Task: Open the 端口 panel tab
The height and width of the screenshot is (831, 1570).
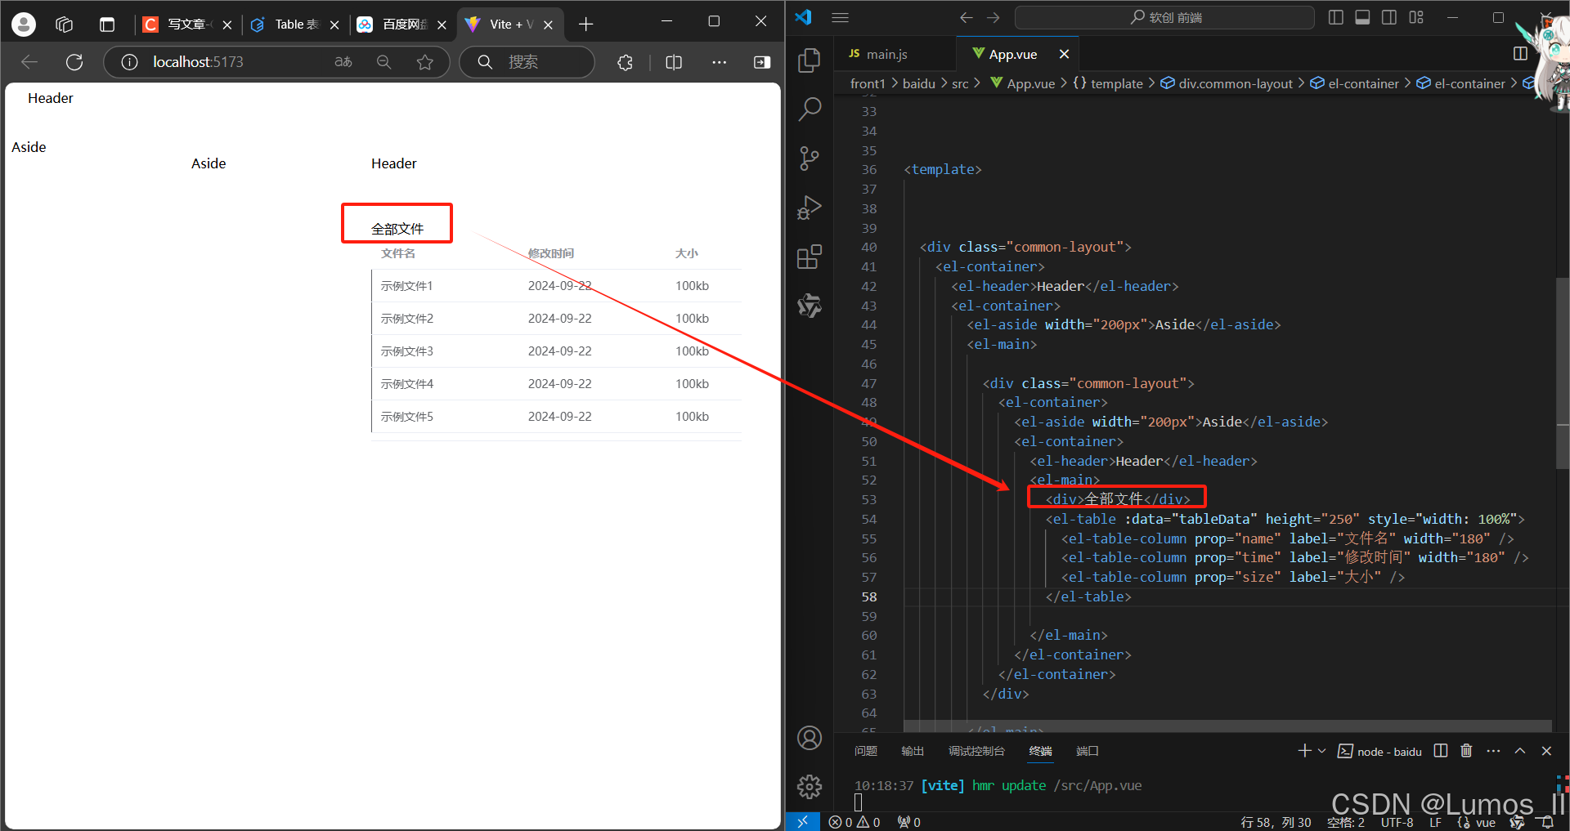Action: (1088, 751)
